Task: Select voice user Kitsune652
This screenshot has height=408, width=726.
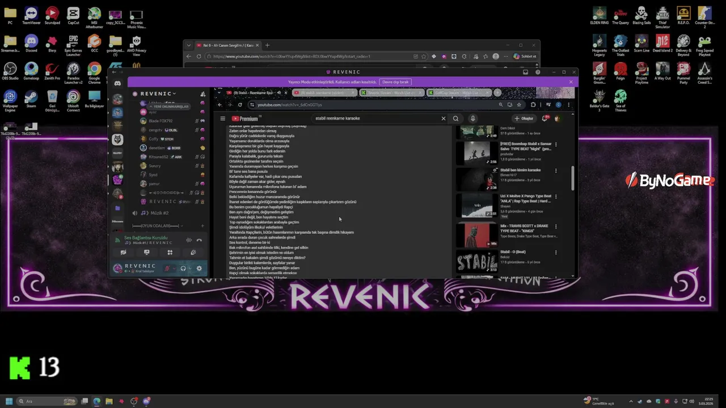Action: click(x=172, y=157)
